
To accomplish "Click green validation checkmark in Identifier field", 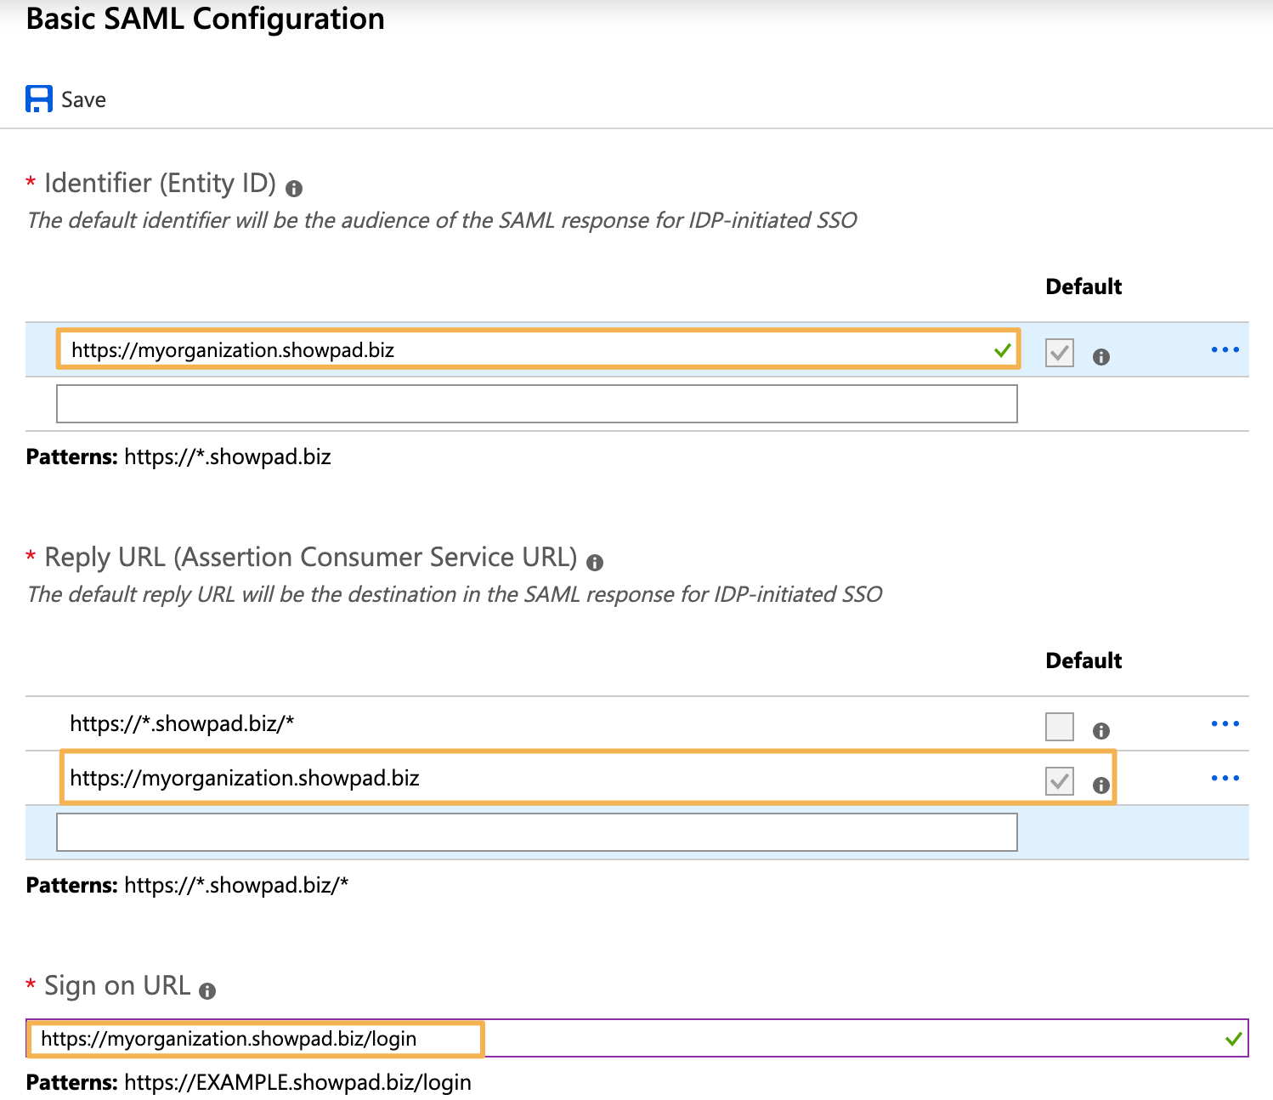I will coord(1003,350).
